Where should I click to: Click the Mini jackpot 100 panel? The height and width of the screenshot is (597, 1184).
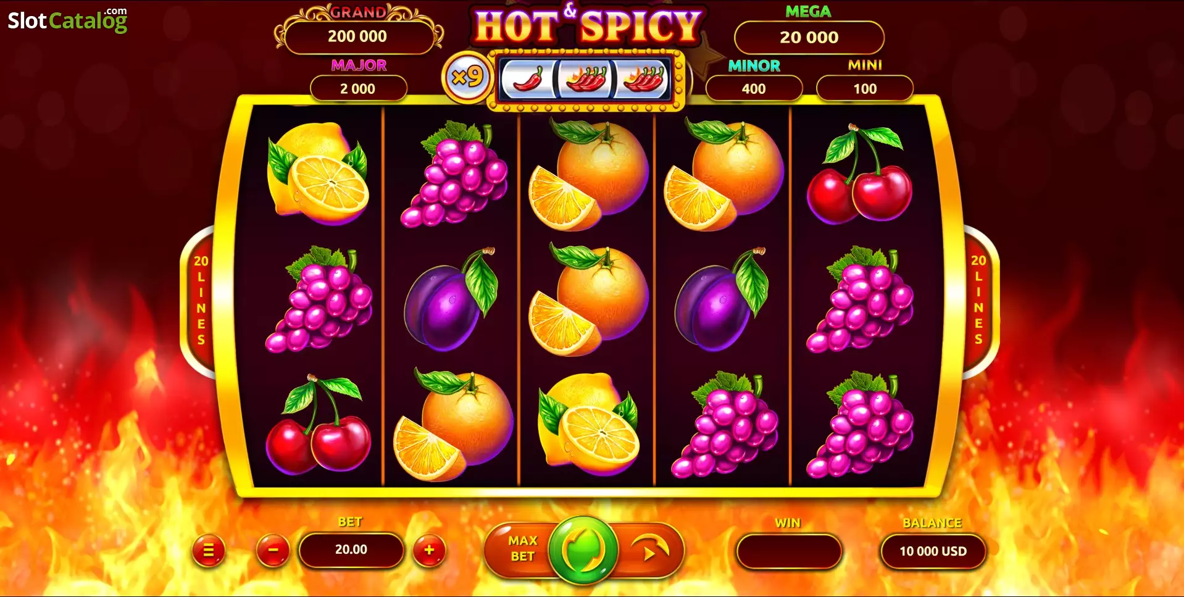tap(864, 88)
